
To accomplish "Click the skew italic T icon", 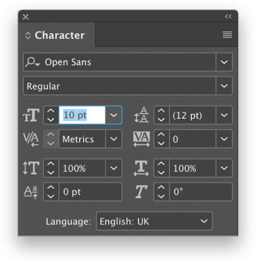I will coord(141,192).
